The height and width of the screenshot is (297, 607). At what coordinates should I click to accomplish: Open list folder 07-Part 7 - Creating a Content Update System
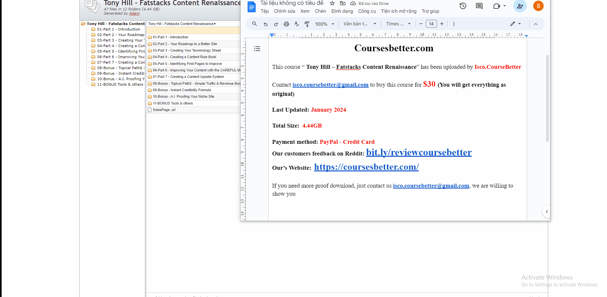click(188, 77)
